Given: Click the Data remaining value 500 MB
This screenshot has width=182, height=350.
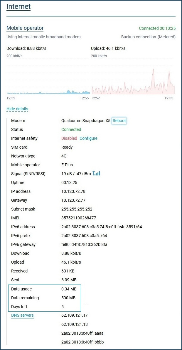Looking at the screenshot, I should [x=68, y=298].
